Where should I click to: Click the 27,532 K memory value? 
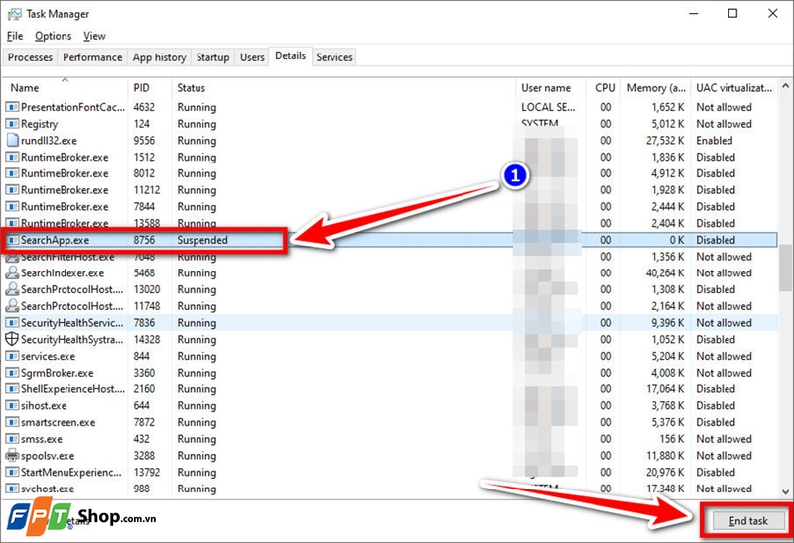665,140
